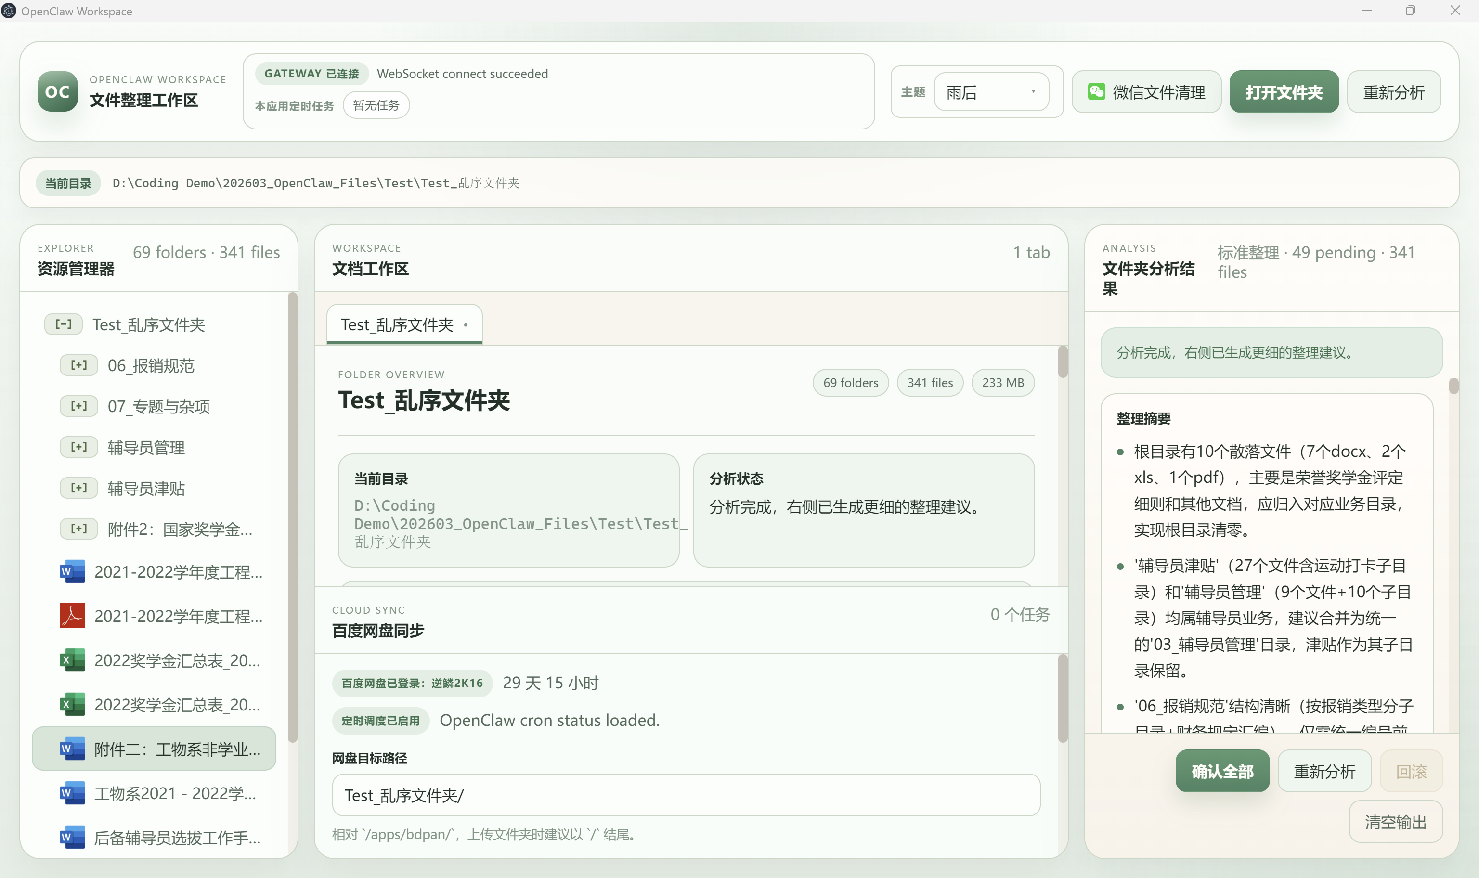The height and width of the screenshot is (878, 1479).
Task: Expand the 06_报销规范 folder
Action: (x=78, y=365)
